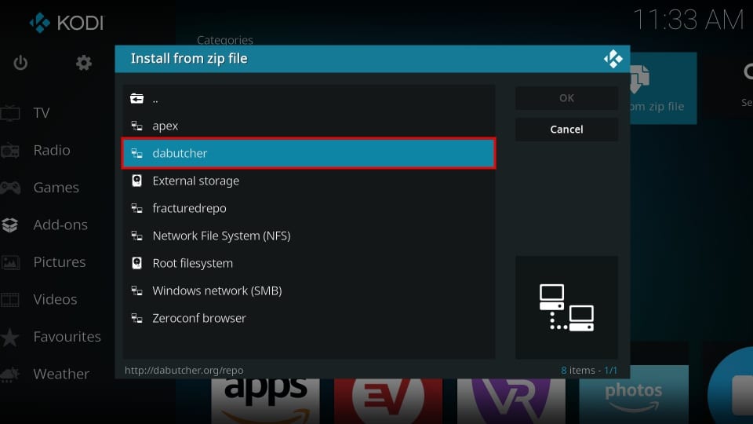This screenshot has height=424, width=753.
Task: Open the Games menu item
Action: point(56,188)
